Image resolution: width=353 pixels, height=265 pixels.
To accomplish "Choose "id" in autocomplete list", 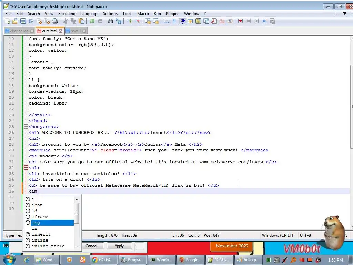I will tap(50, 211).
